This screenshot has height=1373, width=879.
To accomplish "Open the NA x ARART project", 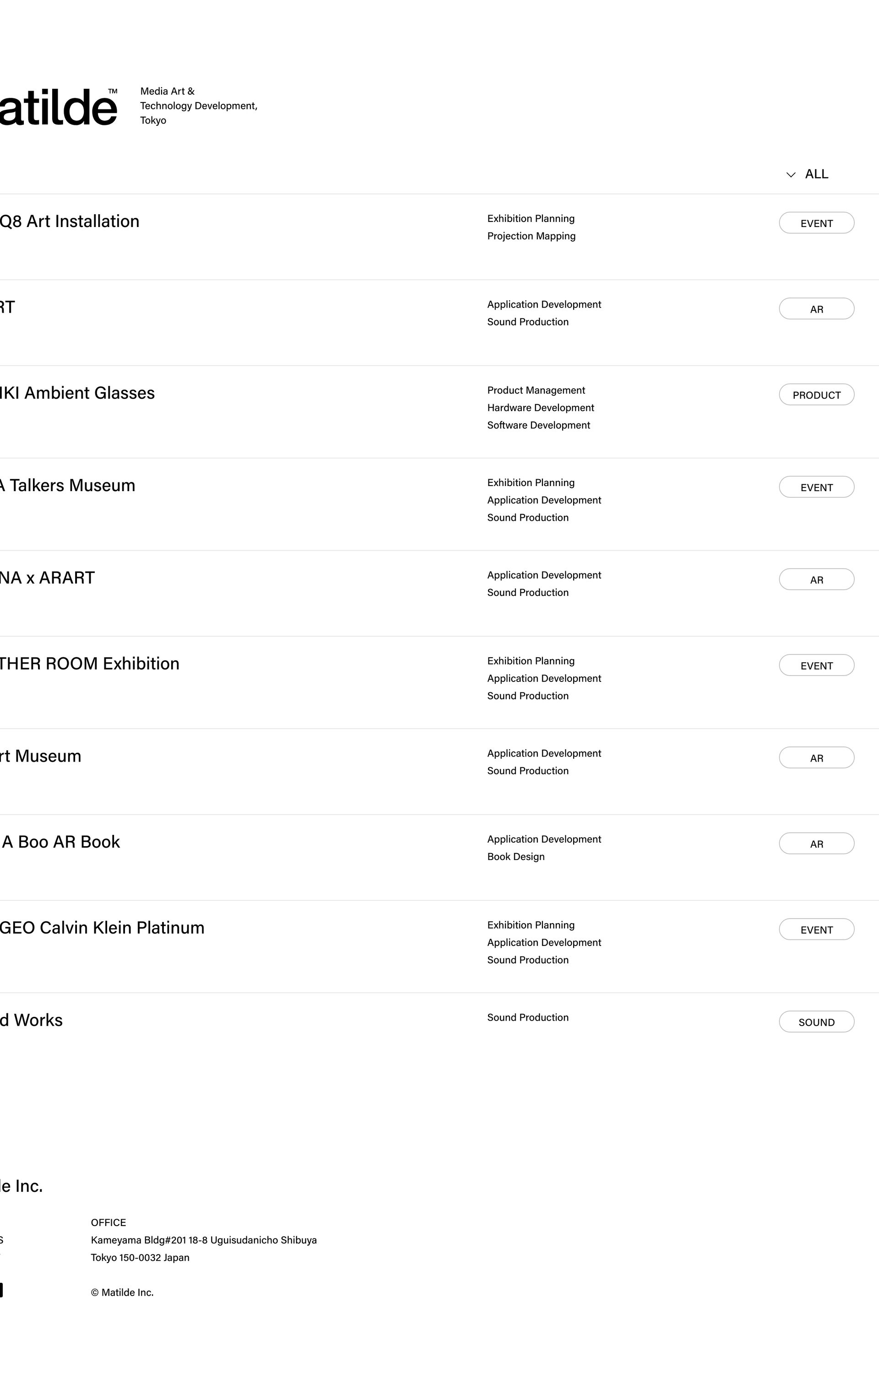I will tap(47, 578).
